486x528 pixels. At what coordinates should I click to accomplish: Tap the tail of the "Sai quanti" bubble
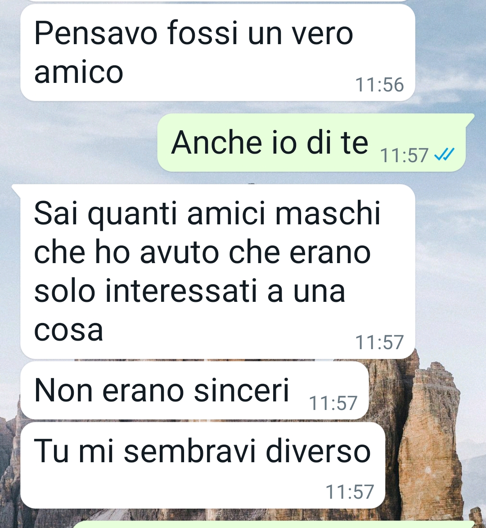pyautogui.click(x=16, y=190)
